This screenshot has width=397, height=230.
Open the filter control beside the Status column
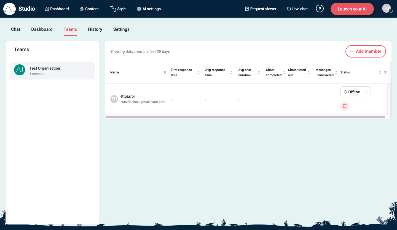tap(385, 72)
